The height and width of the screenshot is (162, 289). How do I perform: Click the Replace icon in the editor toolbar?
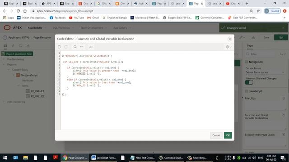tap(82, 47)
